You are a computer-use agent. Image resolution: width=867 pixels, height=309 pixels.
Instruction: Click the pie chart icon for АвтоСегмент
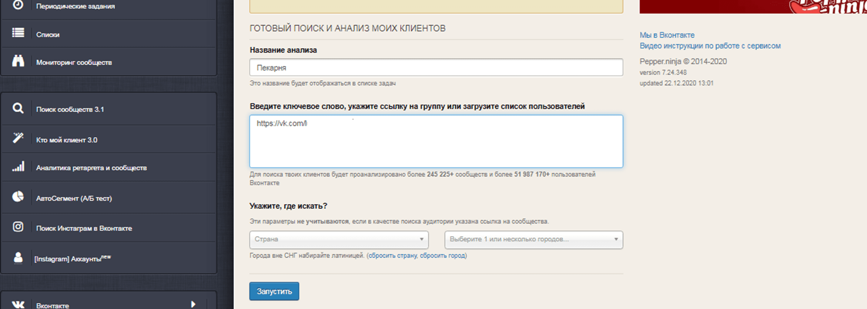click(x=18, y=197)
